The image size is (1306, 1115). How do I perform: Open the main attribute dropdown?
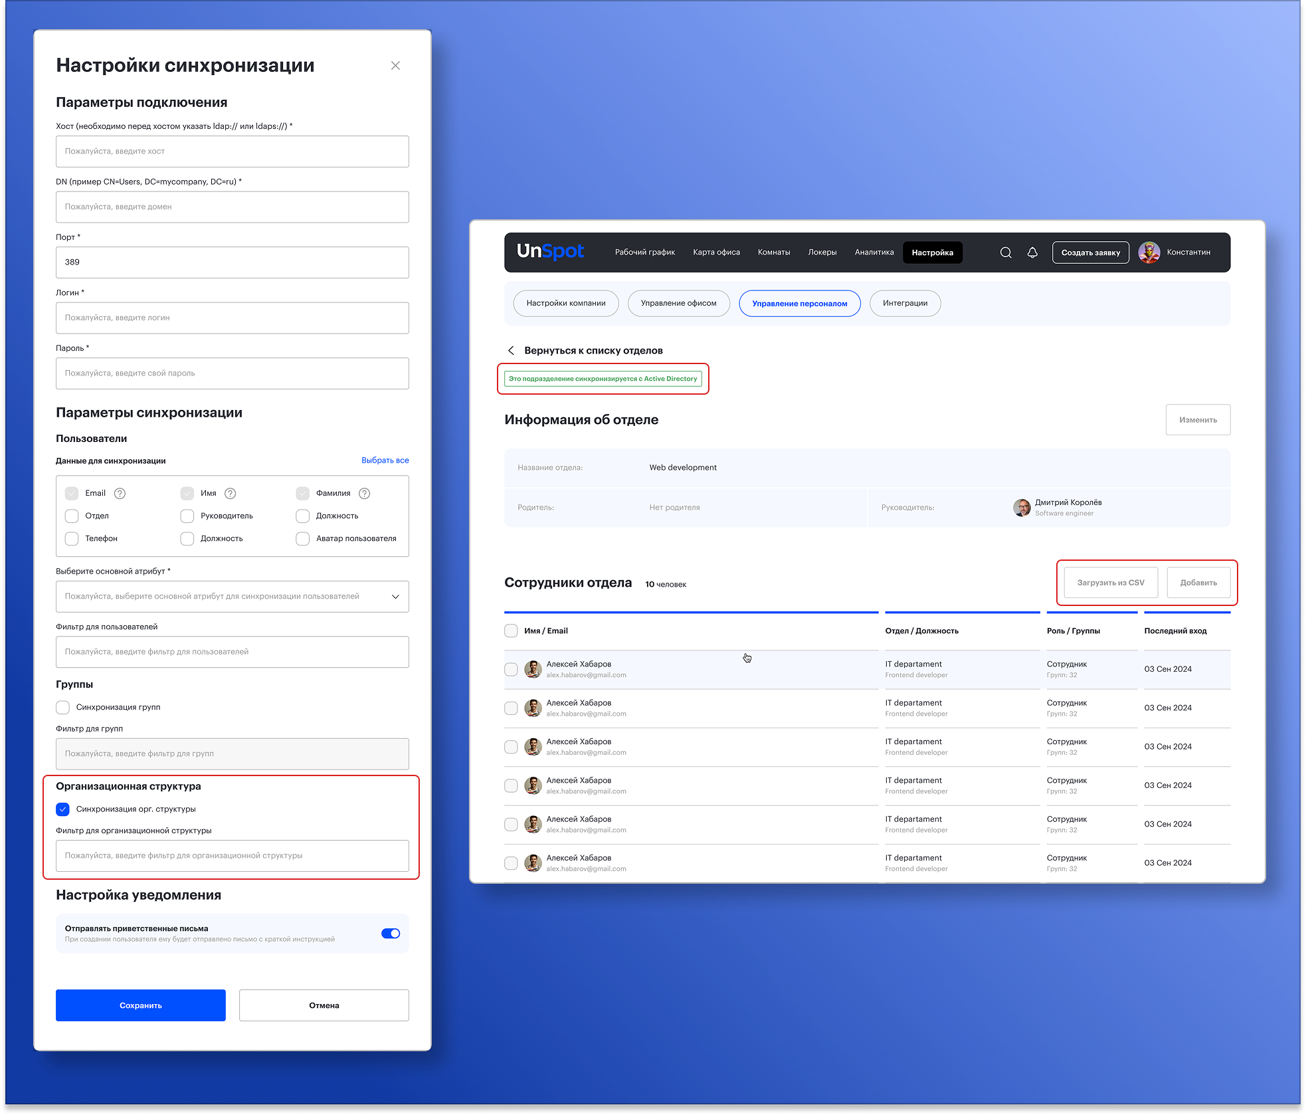tap(233, 596)
